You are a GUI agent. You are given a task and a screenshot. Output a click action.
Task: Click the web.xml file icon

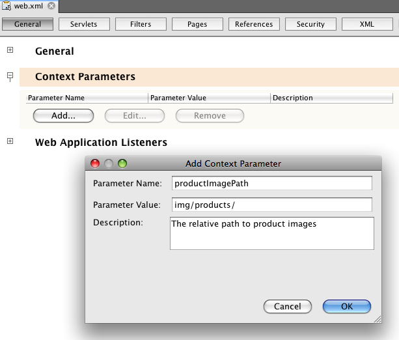(x=7, y=7)
